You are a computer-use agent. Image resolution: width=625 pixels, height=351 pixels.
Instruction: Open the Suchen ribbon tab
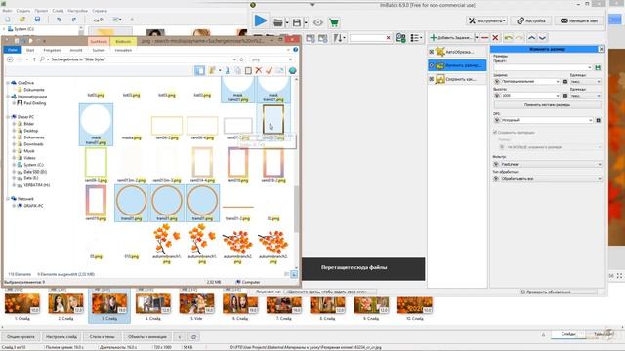click(x=99, y=50)
